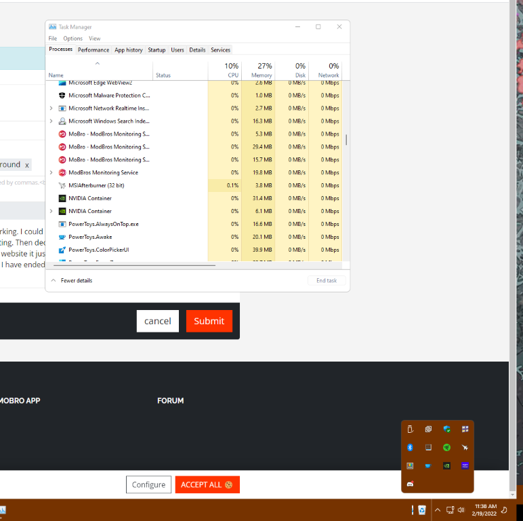This screenshot has width=523, height=521.
Task: Open Safely Remove Hardware tray icon
Action: (411, 429)
